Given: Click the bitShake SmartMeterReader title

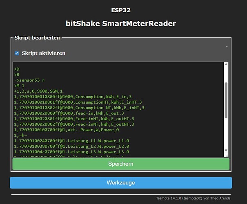Looking at the screenshot, I should pos(121,24).
